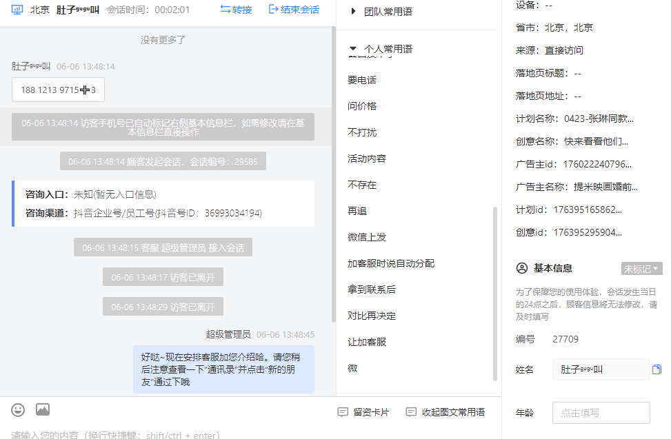Click the 13:48:17 访客已离开 notice

[163, 277]
